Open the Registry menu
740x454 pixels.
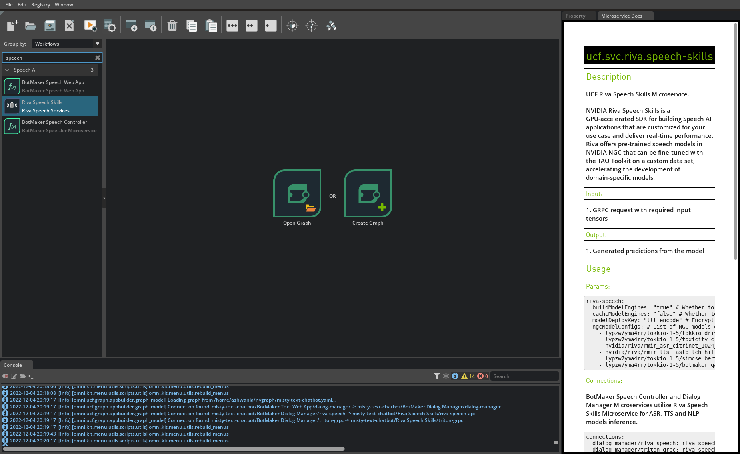(40, 4)
